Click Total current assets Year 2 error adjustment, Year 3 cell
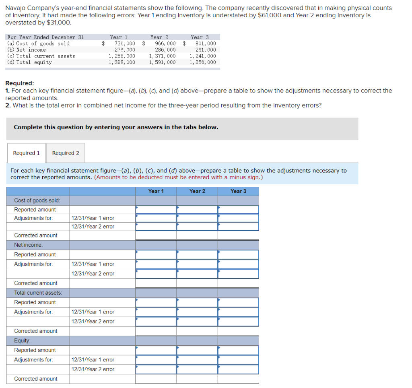412x388 pixels. click(x=238, y=322)
